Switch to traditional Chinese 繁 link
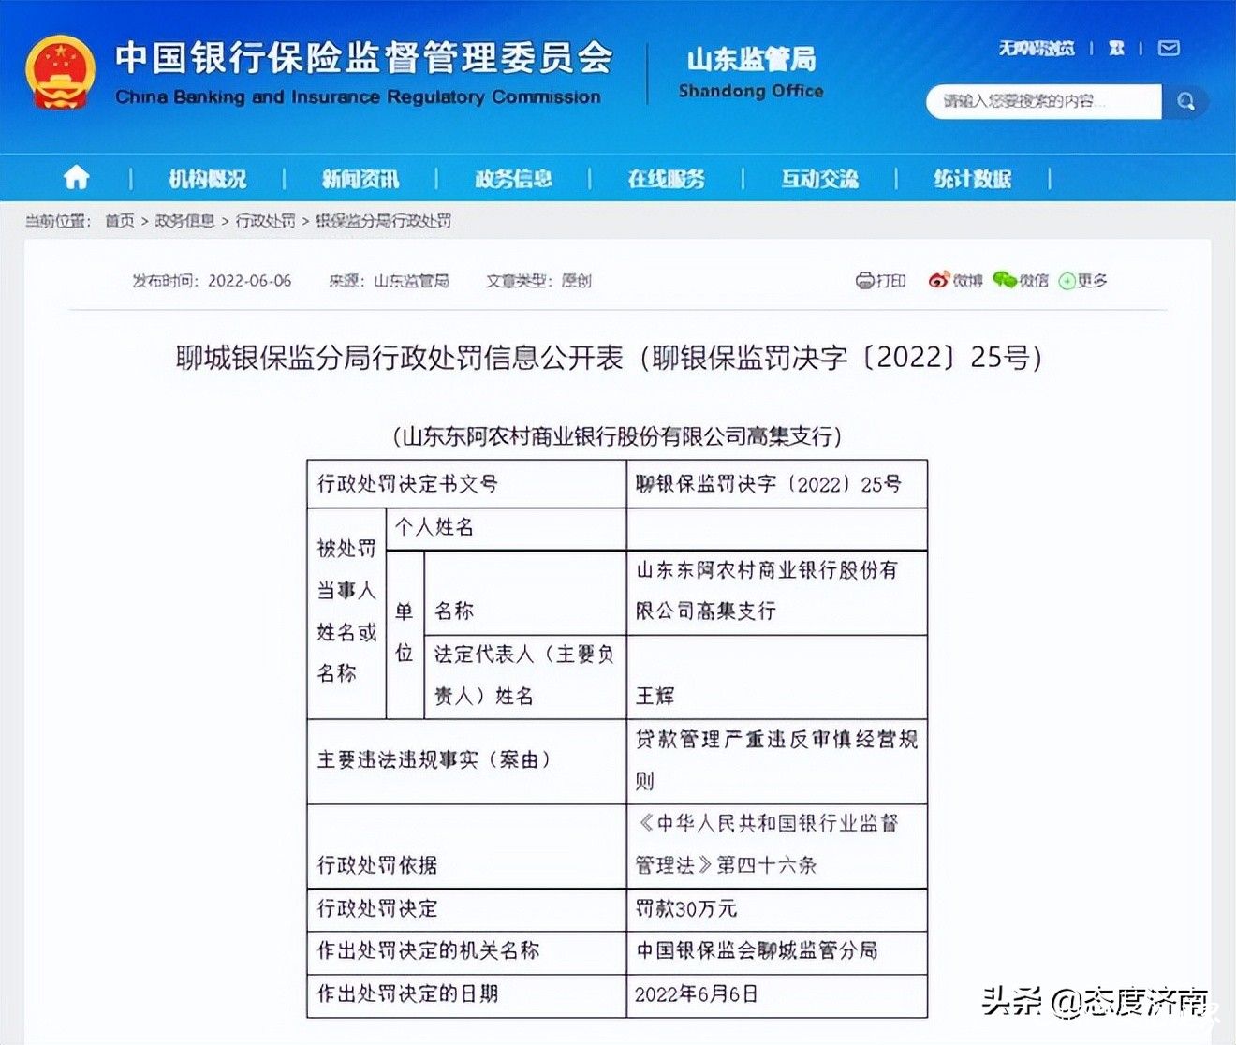Viewport: 1236px width, 1045px height. (1116, 48)
